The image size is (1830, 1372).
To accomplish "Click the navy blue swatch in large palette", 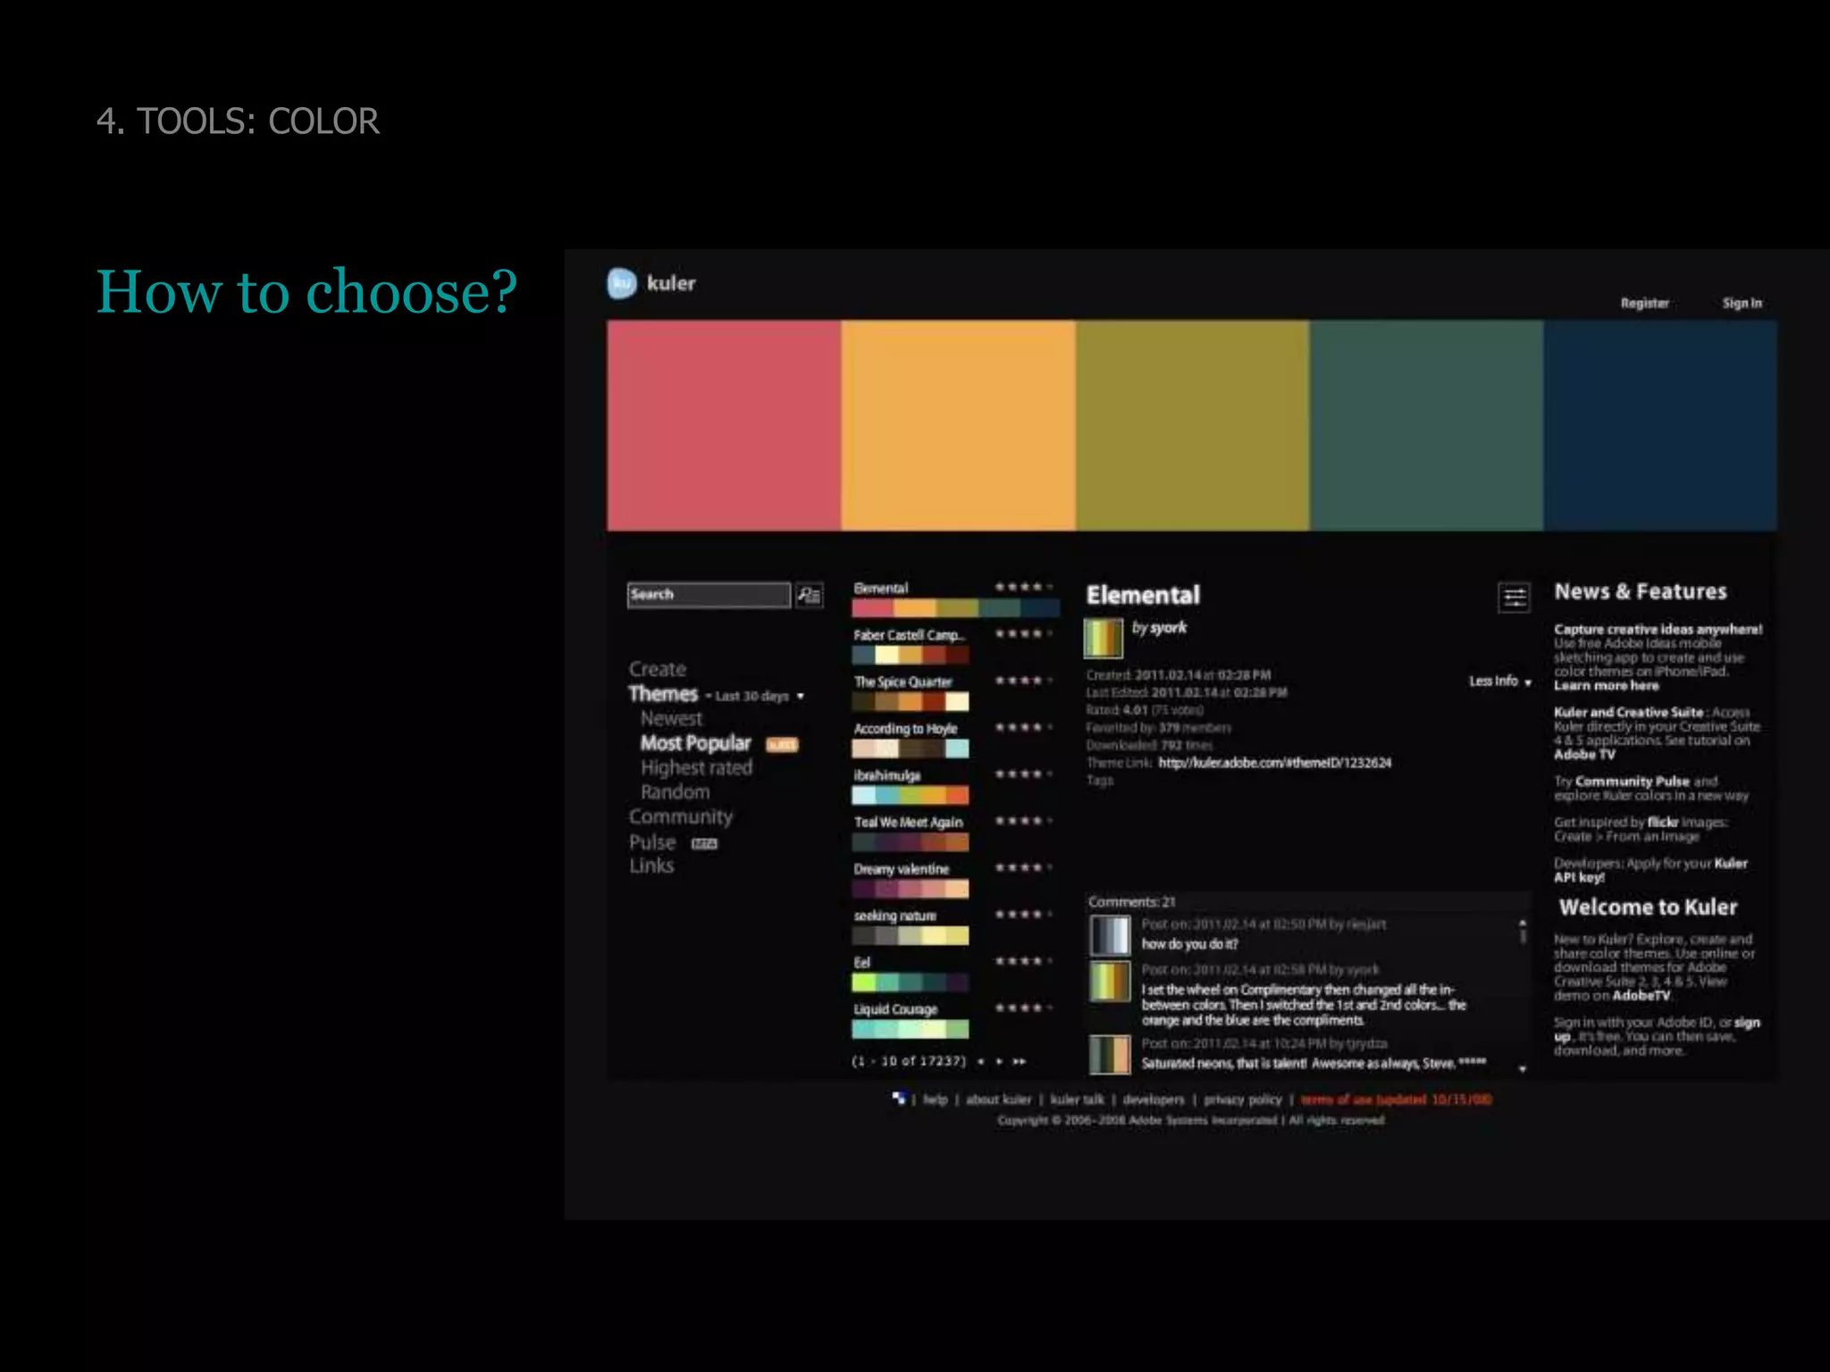I will point(1660,425).
